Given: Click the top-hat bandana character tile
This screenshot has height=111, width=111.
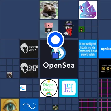Looking at the screenshot, I should 68,29.
